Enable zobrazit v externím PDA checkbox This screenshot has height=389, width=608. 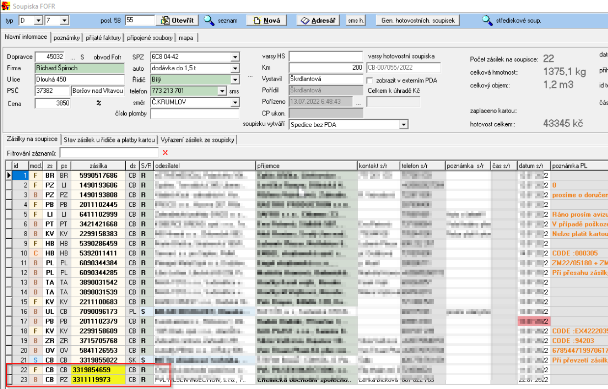tap(370, 80)
